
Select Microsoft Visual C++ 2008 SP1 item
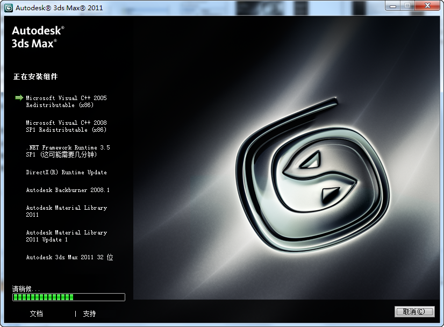pos(66,126)
